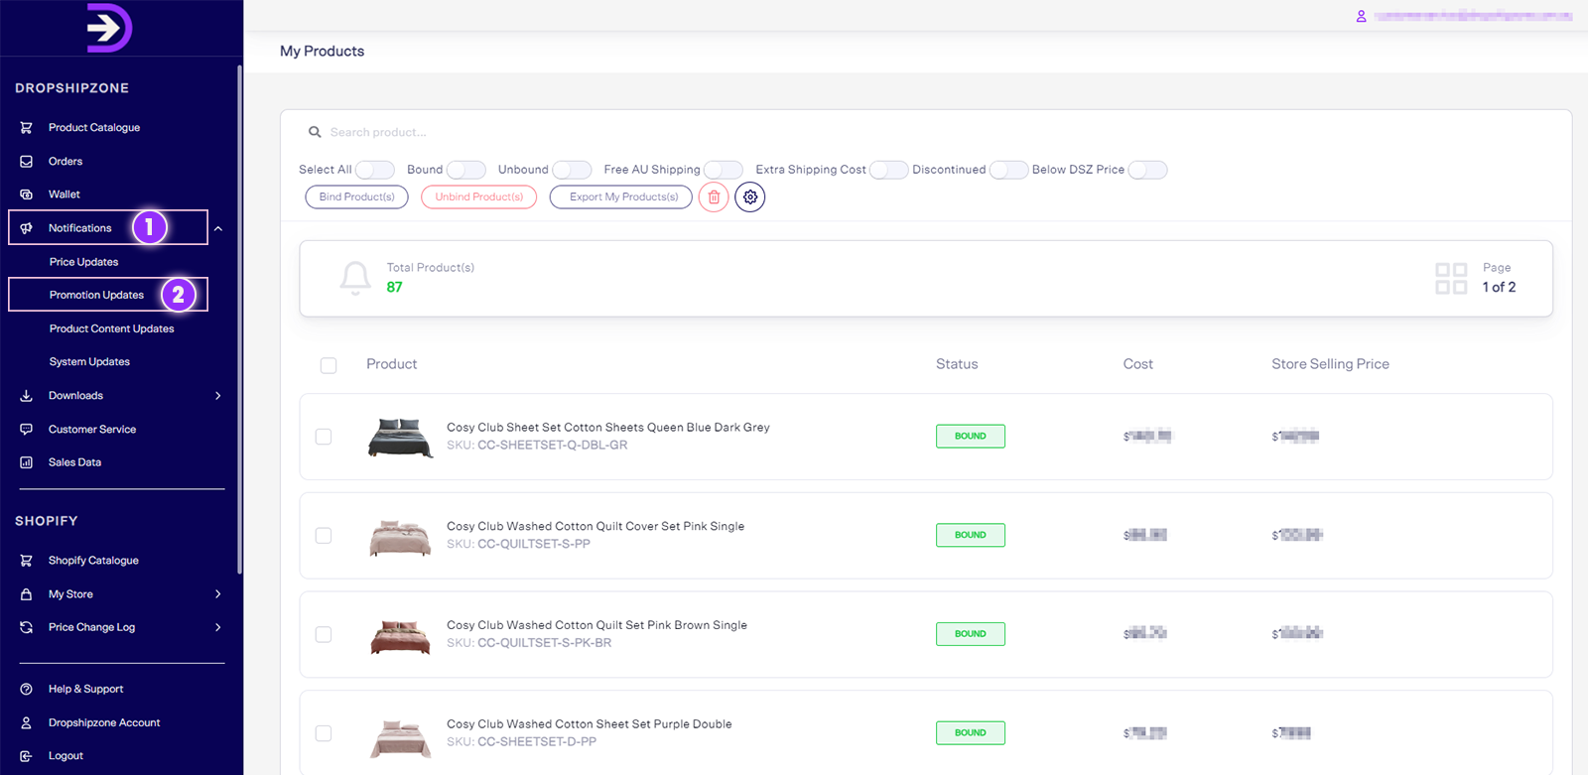The image size is (1588, 775).
Task: Click SKU text CC-QUILTSET-S-PP
Action: click(534, 545)
